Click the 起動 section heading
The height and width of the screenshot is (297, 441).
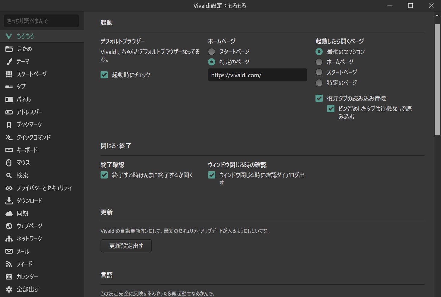tap(107, 22)
